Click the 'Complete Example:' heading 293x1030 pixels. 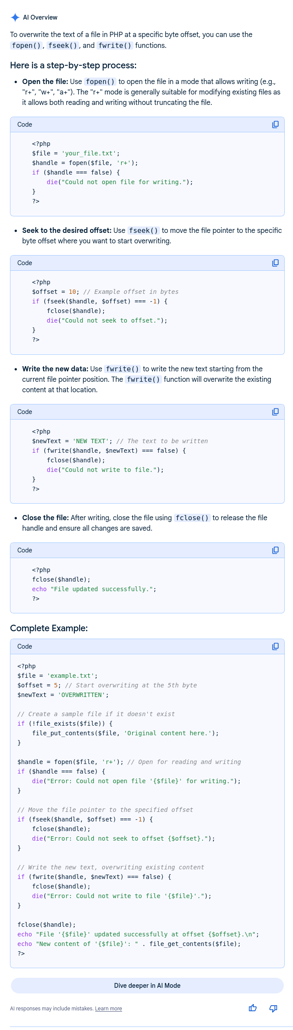[x=49, y=628]
